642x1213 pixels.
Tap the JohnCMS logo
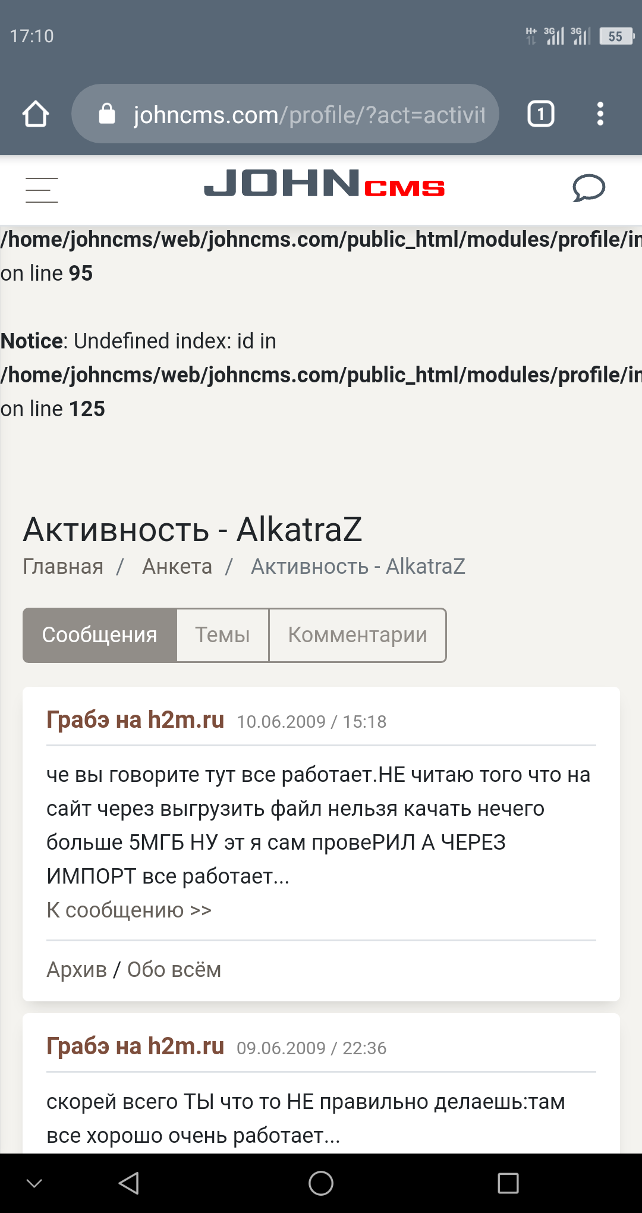point(324,184)
